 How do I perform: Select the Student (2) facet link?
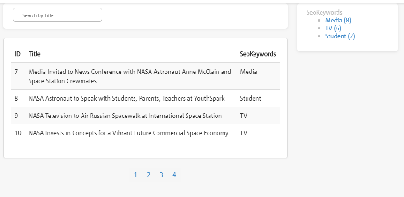tap(340, 36)
